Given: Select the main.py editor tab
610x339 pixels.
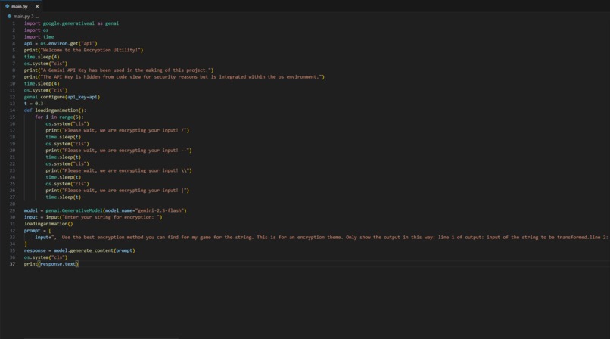Looking at the screenshot, I should coord(21,6).
